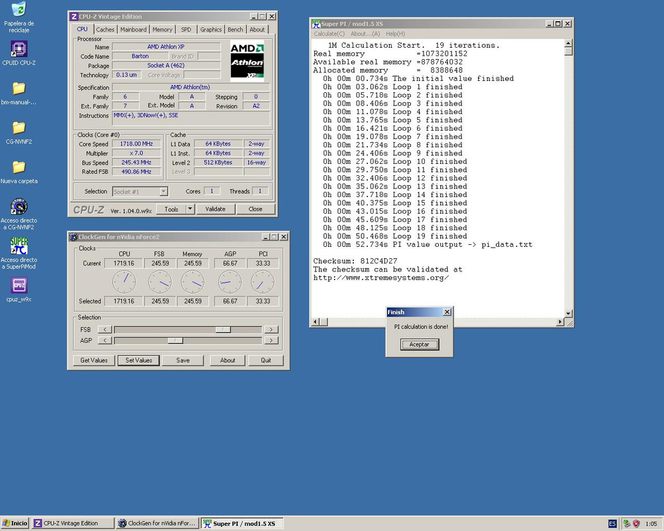
Task: Click the Tools button in CPU-Z
Action: pyautogui.click(x=171, y=209)
